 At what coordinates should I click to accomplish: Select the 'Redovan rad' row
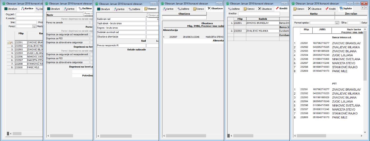click(x=121, y=19)
